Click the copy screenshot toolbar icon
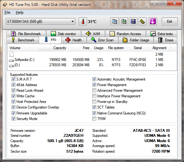The width and height of the screenshot is (184, 162). 124,21
